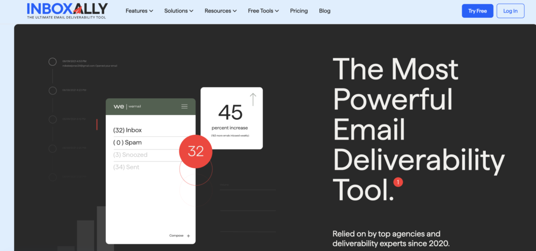Click the red 1 notification badge
Screen dimensions: 536x251
tap(398, 182)
